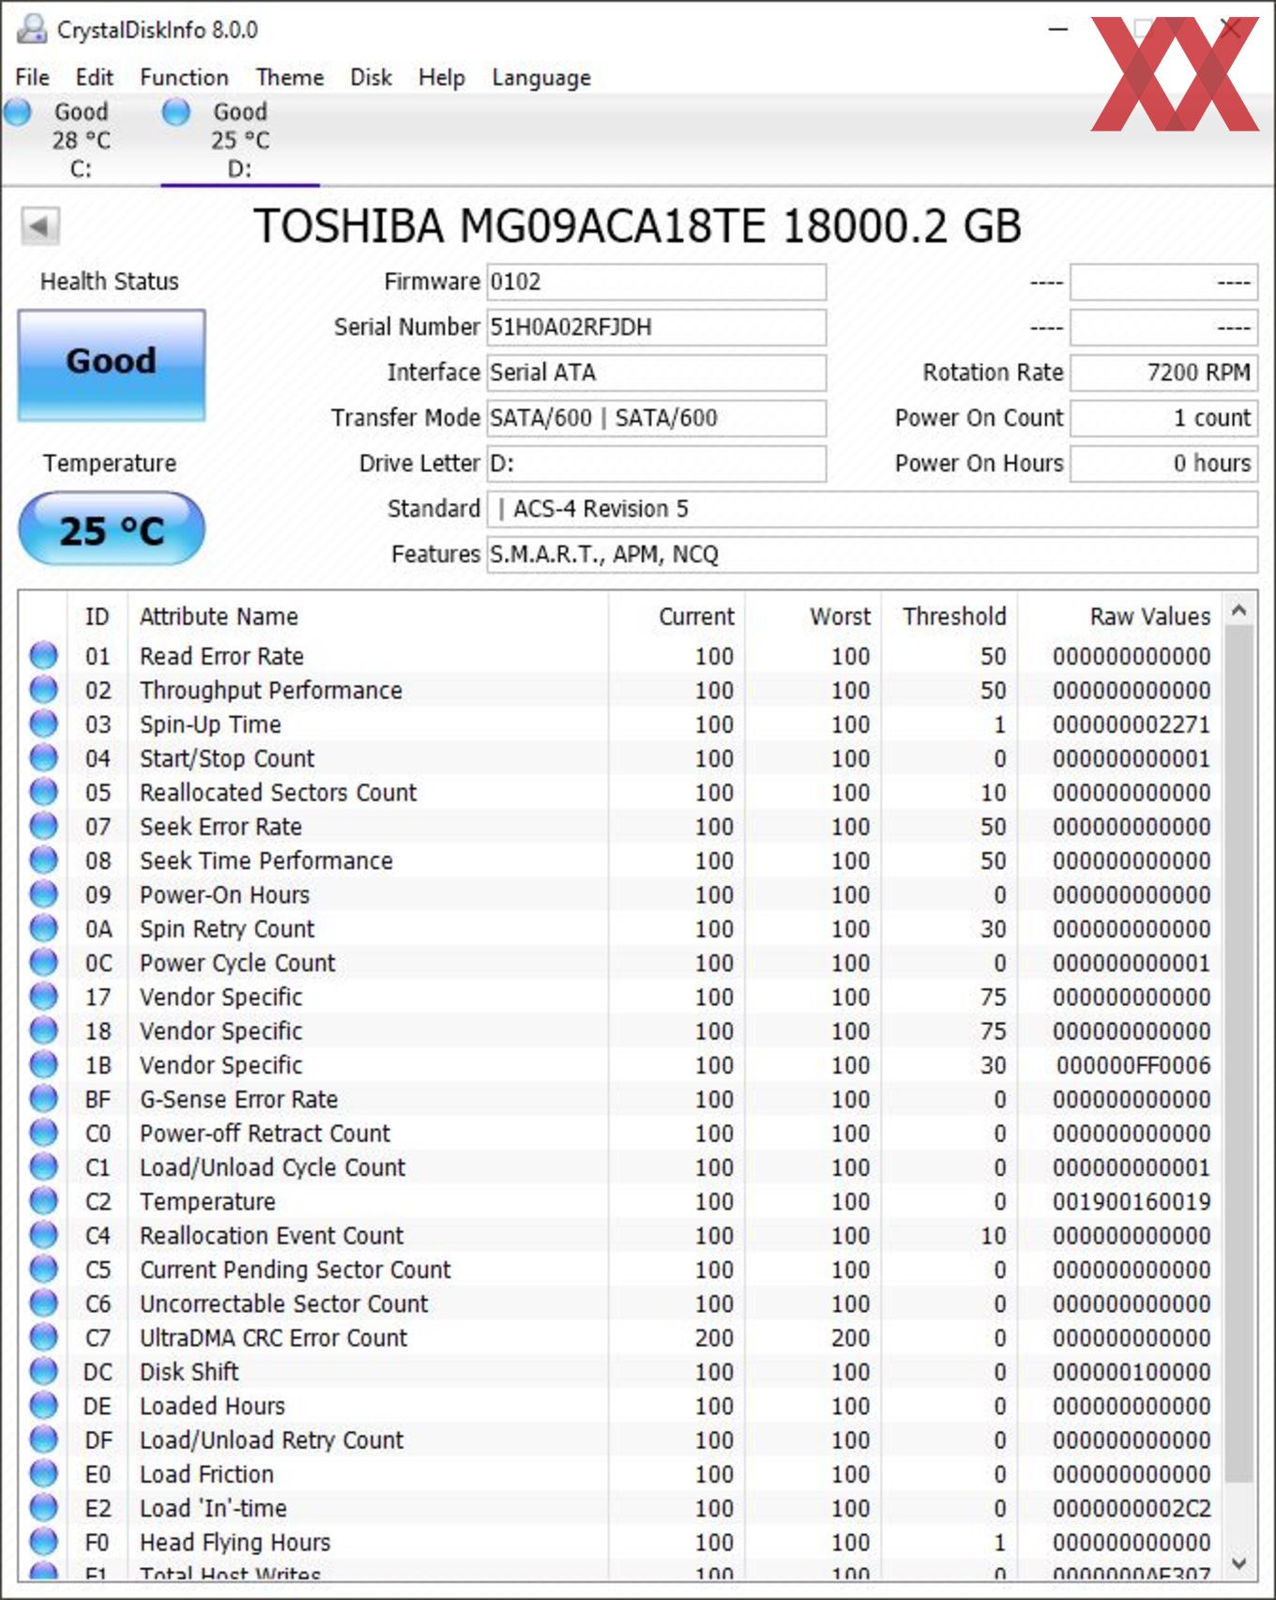This screenshot has height=1600, width=1276.
Task: Select the C: disk tab
Action: coord(80,140)
